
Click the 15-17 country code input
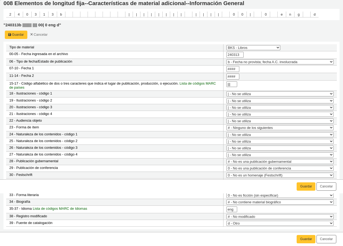pyautogui.click(x=232, y=84)
